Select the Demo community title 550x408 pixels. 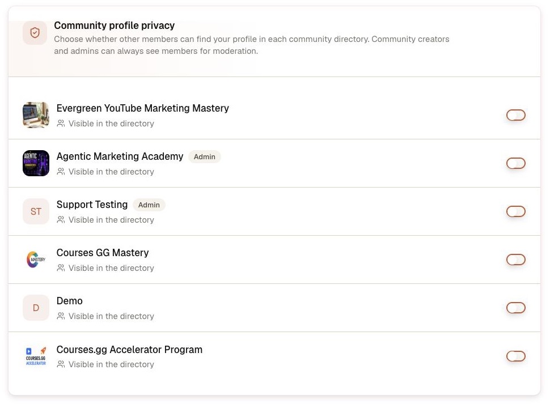coord(69,301)
